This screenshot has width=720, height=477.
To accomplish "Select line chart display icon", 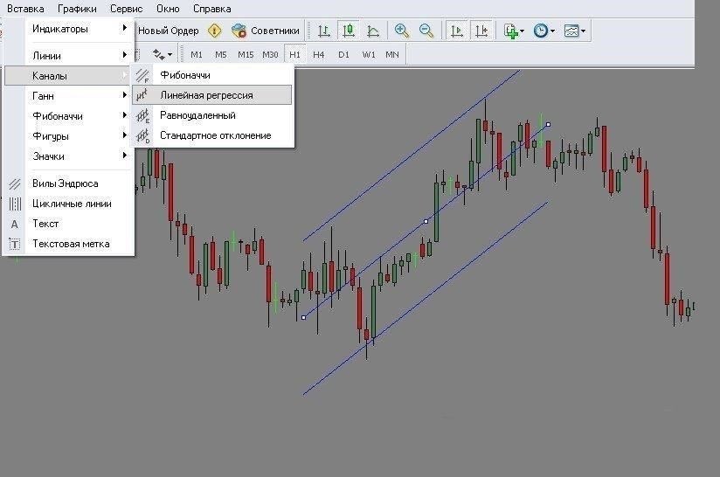I will [x=373, y=31].
